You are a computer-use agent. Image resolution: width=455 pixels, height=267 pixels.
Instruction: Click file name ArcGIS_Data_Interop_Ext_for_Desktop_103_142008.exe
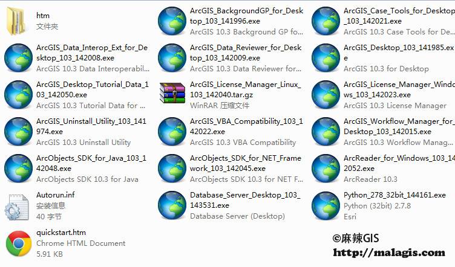point(92,53)
